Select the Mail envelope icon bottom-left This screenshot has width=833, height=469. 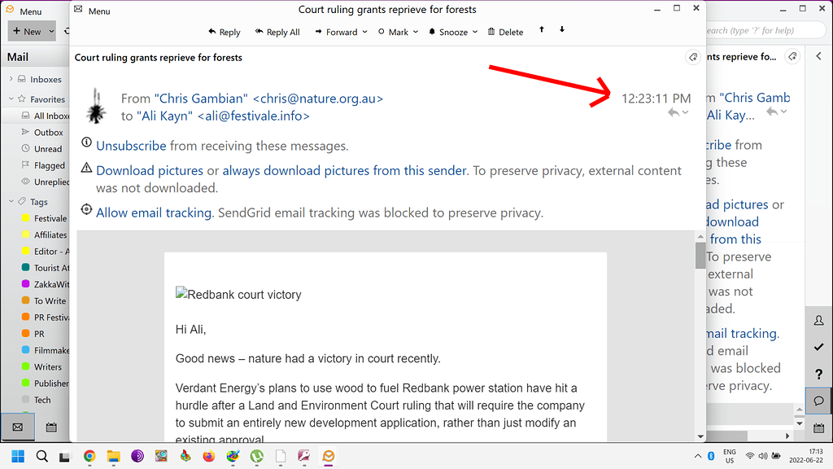pyautogui.click(x=18, y=426)
